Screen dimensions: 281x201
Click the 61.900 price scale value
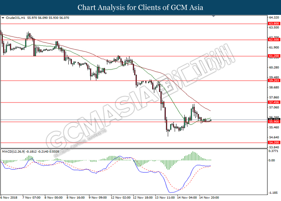click(274, 47)
